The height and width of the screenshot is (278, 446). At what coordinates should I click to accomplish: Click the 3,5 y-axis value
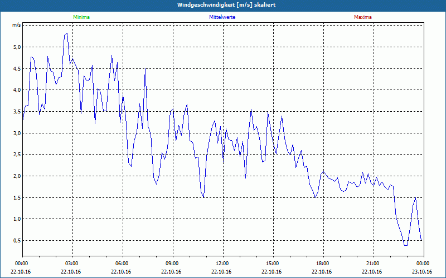pyautogui.click(x=17, y=112)
